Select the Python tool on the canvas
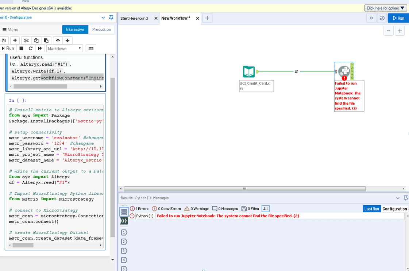409x271 pixels. tap(343, 71)
